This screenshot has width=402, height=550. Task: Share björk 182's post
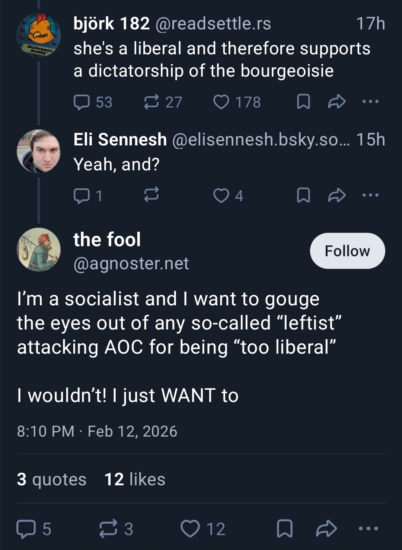[x=337, y=102]
